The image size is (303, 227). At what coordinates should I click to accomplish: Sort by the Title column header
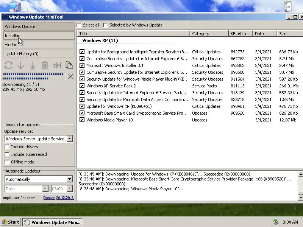[x=134, y=34]
